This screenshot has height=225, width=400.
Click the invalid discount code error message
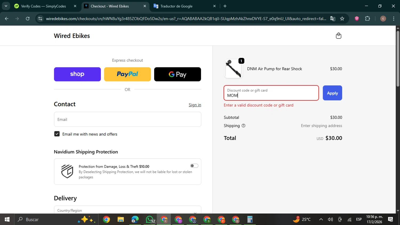pyautogui.click(x=258, y=105)
